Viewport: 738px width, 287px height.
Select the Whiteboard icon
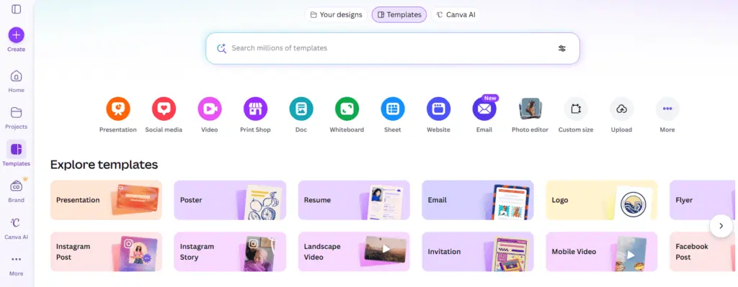(347, 109)
